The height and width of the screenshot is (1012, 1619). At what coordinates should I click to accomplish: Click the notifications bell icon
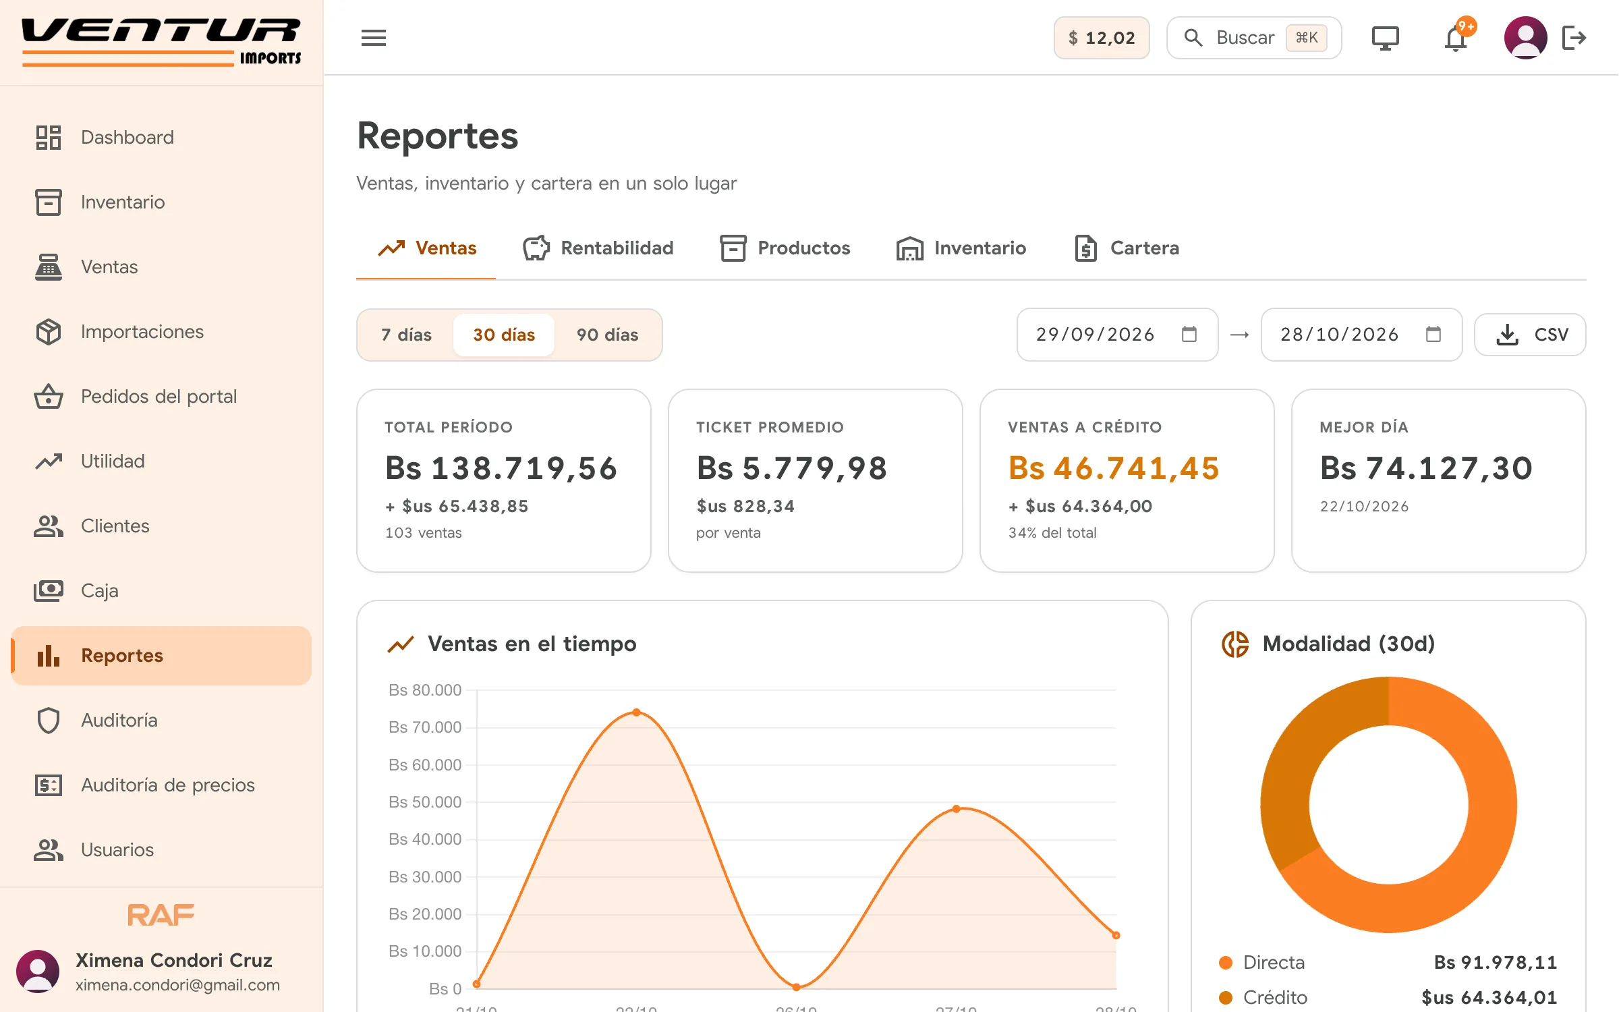[1456, 38]
